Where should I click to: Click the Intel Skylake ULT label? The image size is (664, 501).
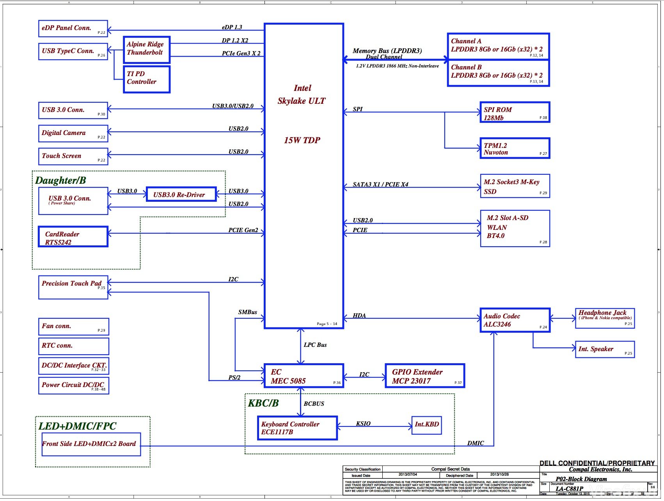pyautogui.click(x=302, y=94)
